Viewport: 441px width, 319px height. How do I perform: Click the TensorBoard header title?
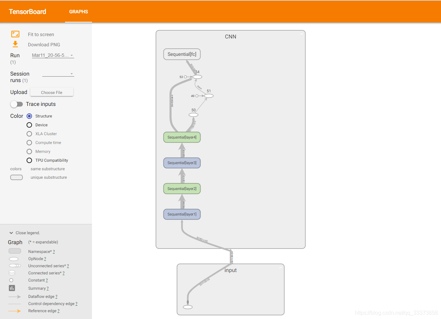pos(27,11)
